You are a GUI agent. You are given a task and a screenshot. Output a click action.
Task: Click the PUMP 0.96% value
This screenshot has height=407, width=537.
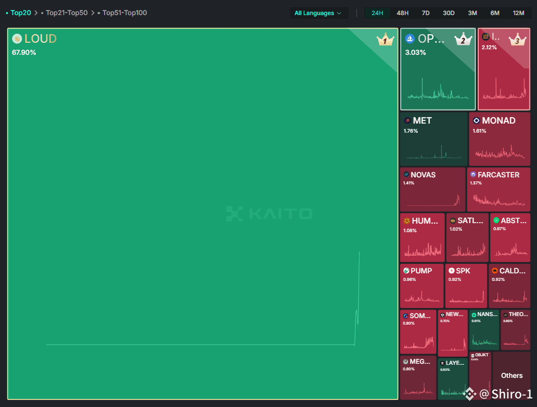(409, 279)
